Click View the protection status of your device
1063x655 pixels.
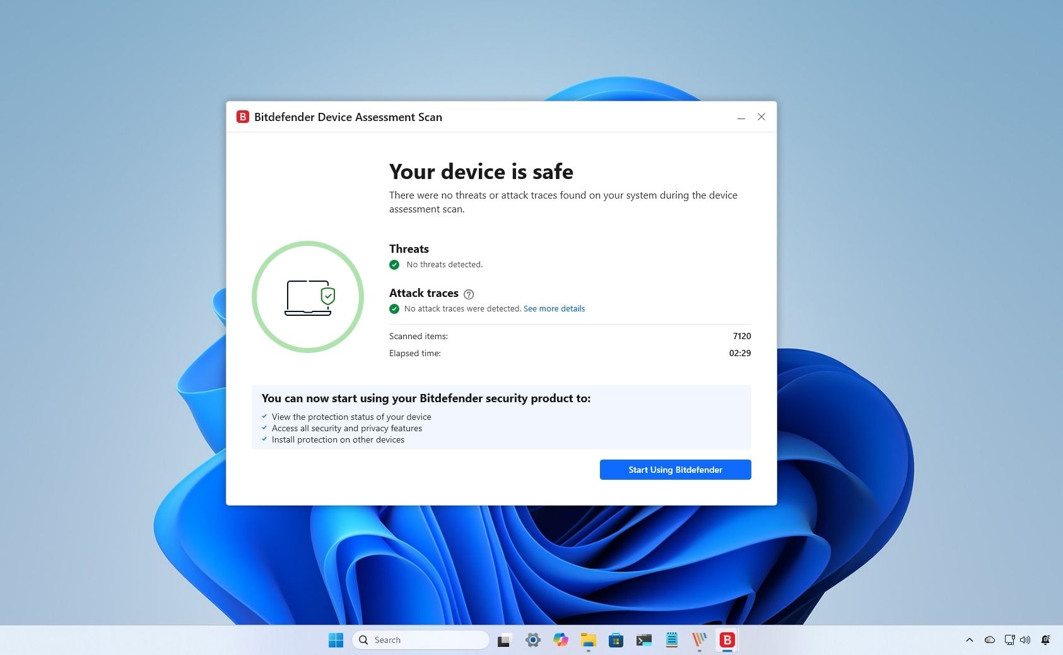(351, 417)
